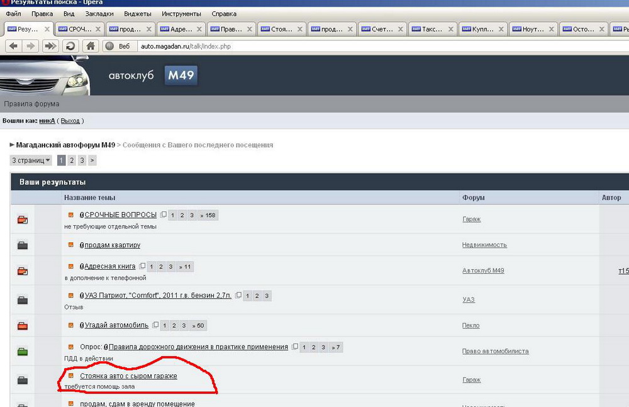629x407 pixels.
Task: Click the Home icon in toolbar
Action: [x=91, y=46]
